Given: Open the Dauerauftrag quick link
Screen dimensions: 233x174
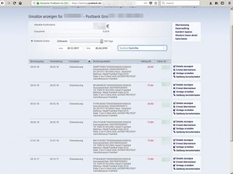Looking at the screenshot, I should pos(182,29).
